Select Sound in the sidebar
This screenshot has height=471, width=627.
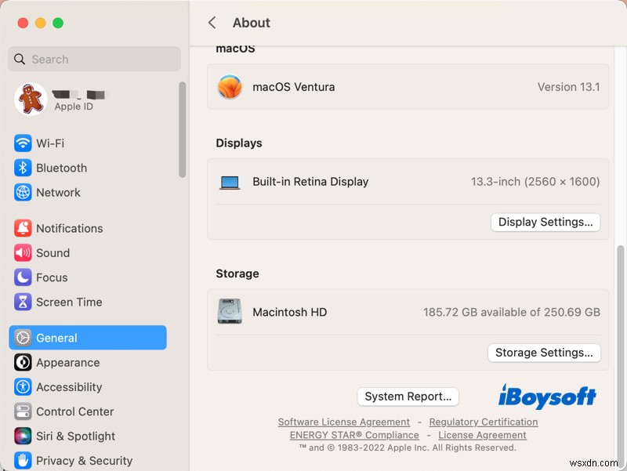click(53, 252)
